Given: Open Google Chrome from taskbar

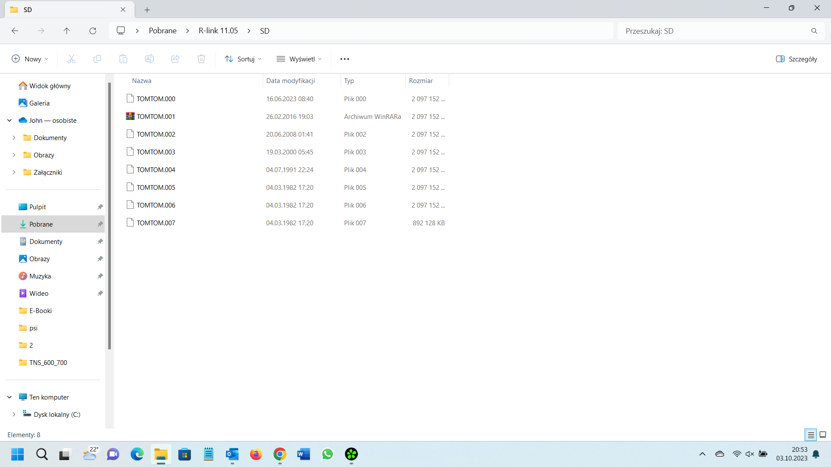Looking at the screenshot, I should pos(280,454).
